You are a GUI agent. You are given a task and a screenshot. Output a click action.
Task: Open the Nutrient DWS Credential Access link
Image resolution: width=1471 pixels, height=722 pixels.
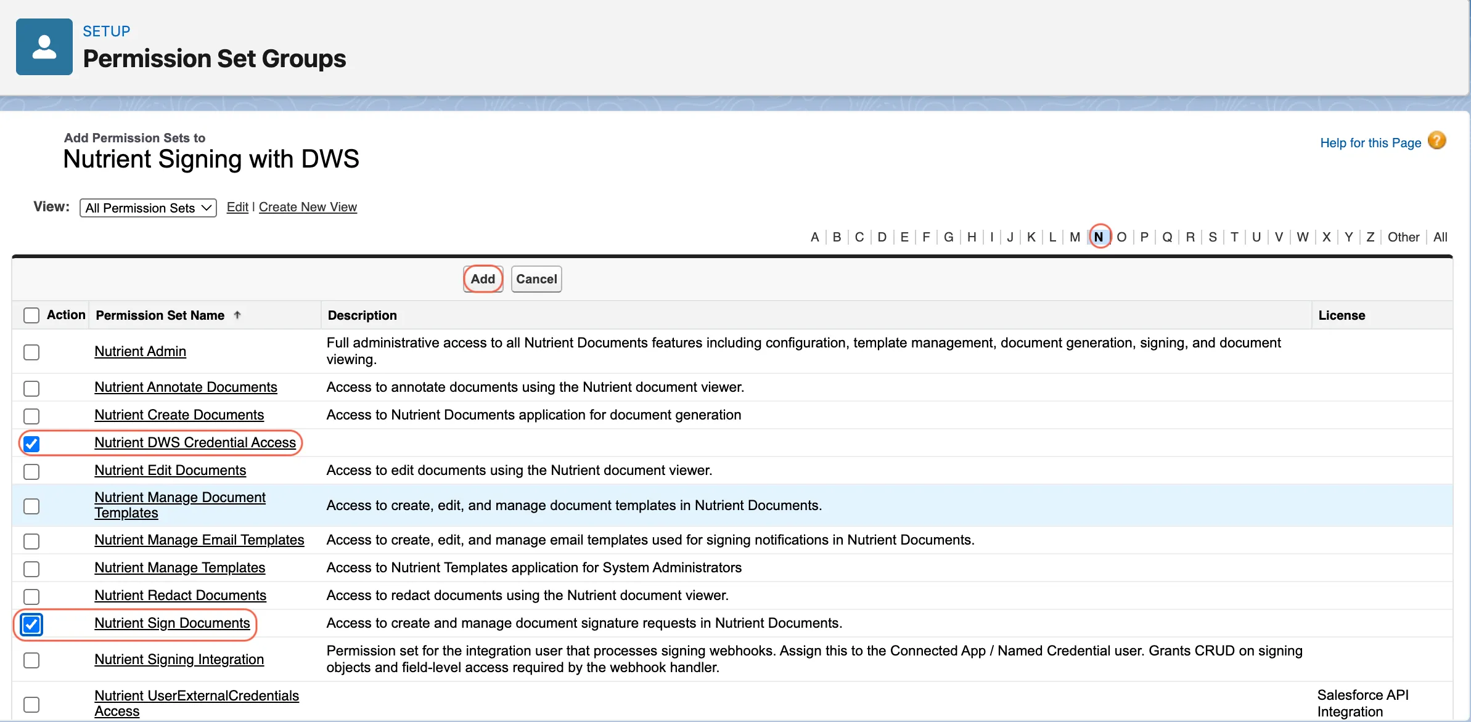(x=195, y=442)
